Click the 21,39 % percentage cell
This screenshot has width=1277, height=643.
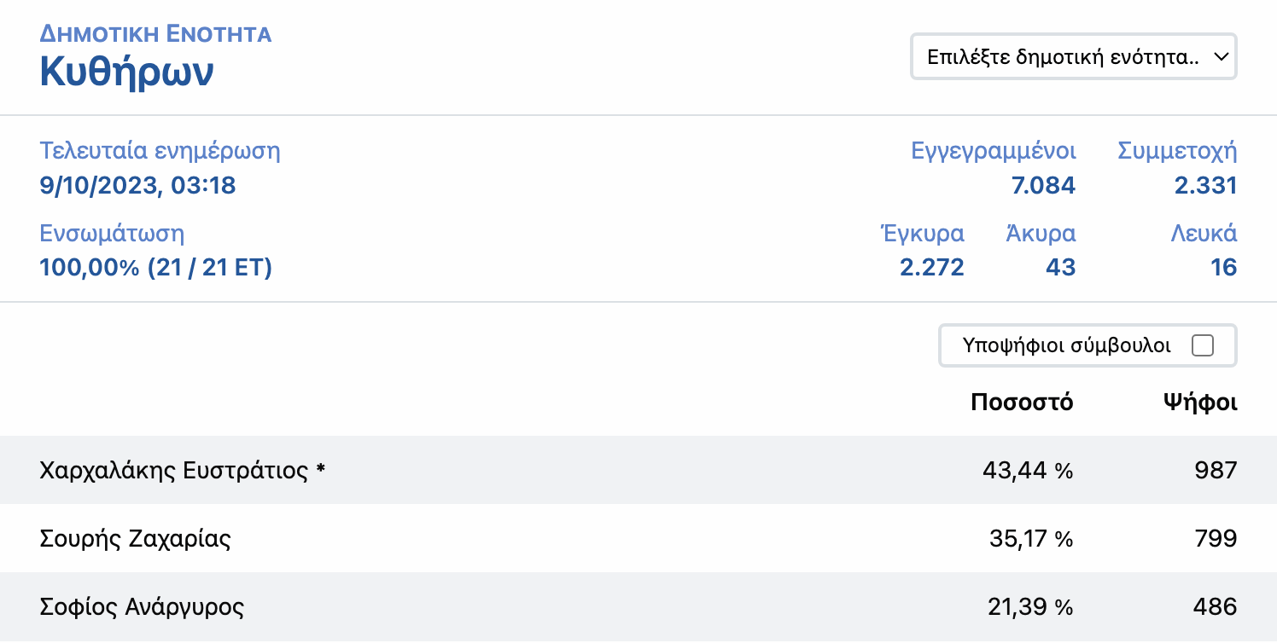point(1030,606)
